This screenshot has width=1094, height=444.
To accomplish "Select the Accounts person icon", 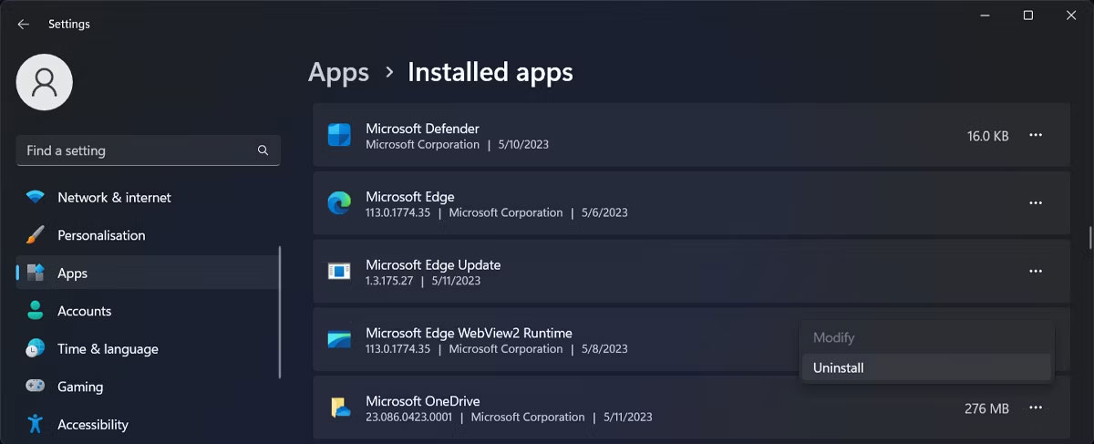I will click(x=36, y=311).
